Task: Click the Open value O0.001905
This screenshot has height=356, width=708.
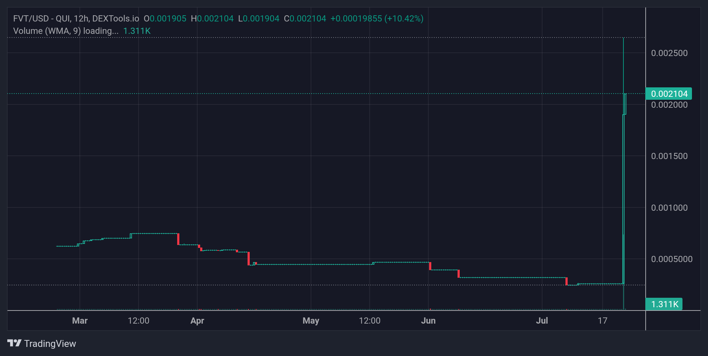Action: point(165,19)
